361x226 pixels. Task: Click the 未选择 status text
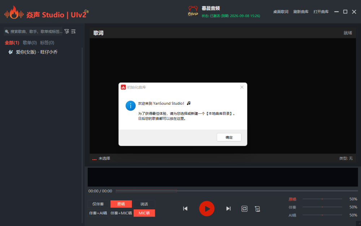tap(104, 158)
